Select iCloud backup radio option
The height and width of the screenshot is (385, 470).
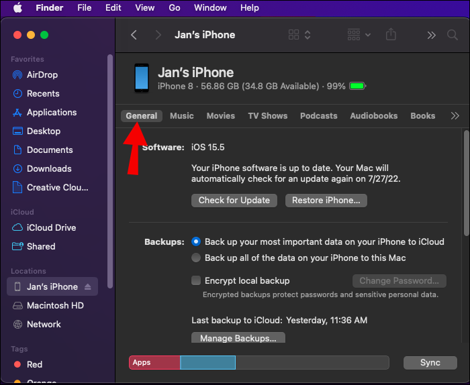[x=196, y=241]
